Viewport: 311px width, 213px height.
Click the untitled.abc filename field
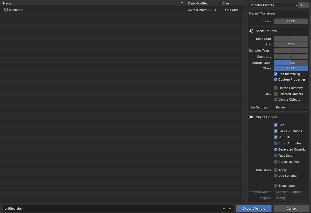111,209
